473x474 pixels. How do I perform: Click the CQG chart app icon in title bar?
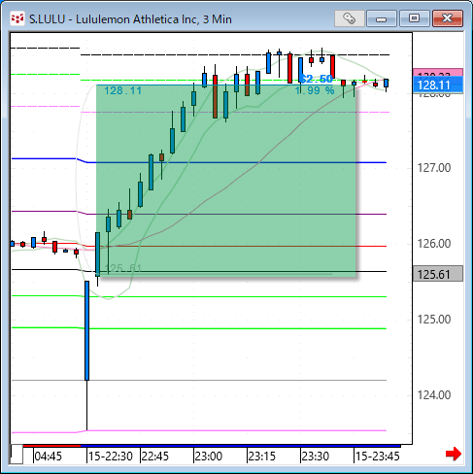(x=17, y=18)
